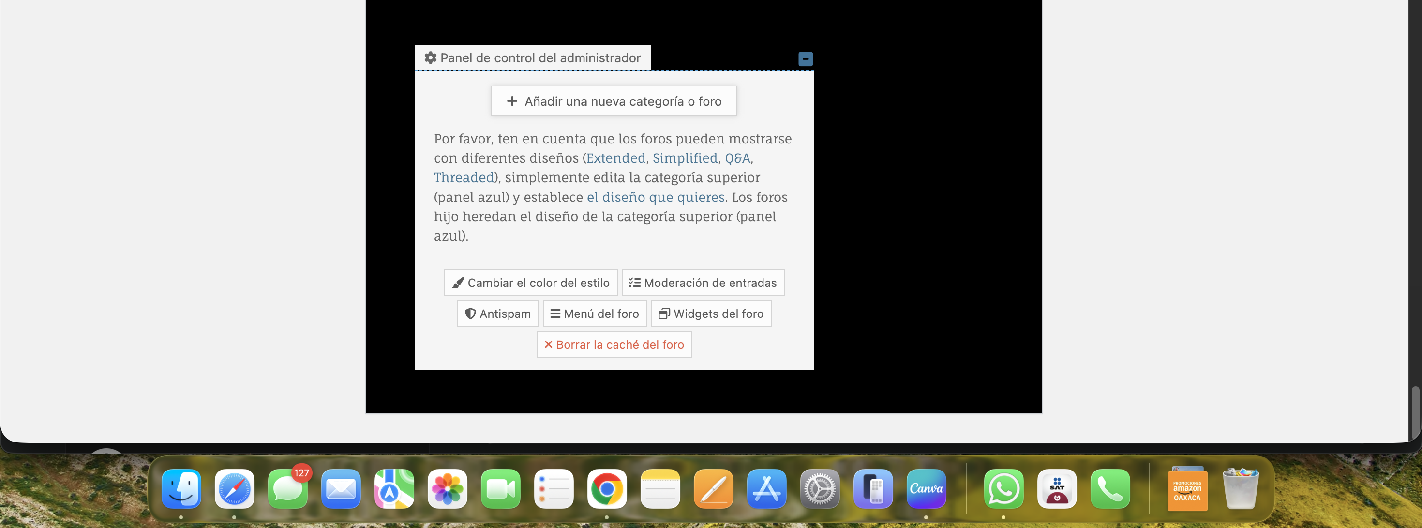Image resolution: width=1422 pixels, height=528 pixels.
Task: Open Cambiar el color del estilo
Action: [x=530, y=283]
